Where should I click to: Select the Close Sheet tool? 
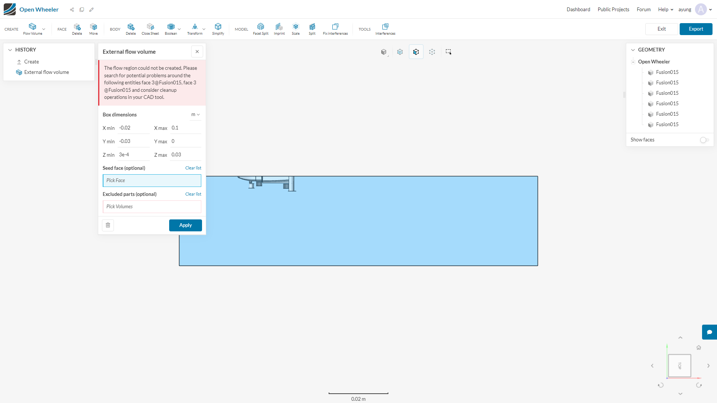point(150,27)
